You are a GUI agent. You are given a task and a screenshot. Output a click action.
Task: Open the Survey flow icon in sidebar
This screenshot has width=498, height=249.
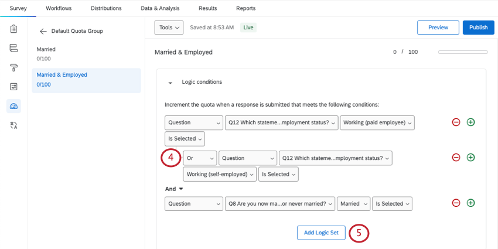(x=14, y=48)
